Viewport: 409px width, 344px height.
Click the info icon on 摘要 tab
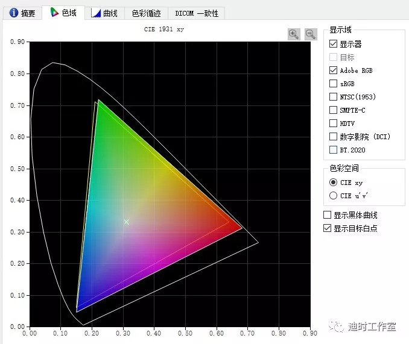click(13, 13)
